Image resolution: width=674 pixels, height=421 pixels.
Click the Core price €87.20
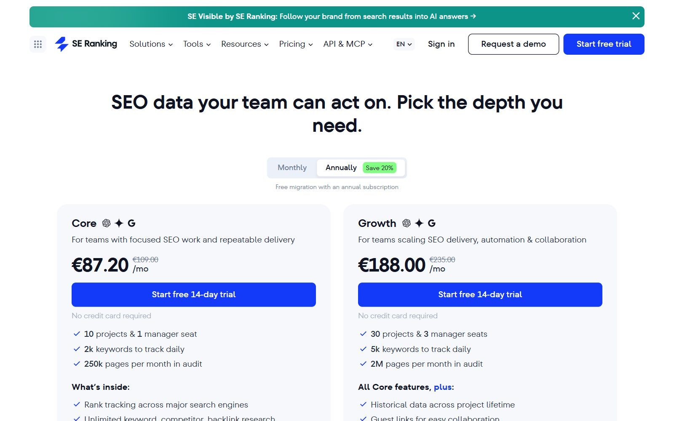point(100,265)
